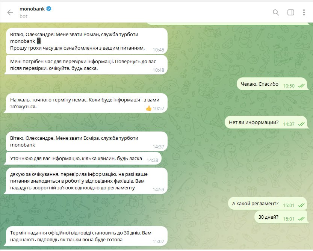Click the thumbs-up reaction on 10:52 message
Image resolution: width=313 pixels, height=251 pixels.
tap(148, 109)
